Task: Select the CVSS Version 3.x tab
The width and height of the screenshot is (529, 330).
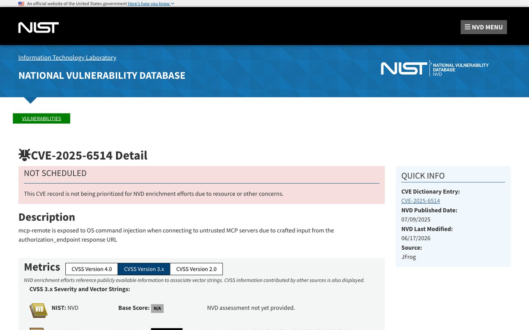Action: point(144,269)
